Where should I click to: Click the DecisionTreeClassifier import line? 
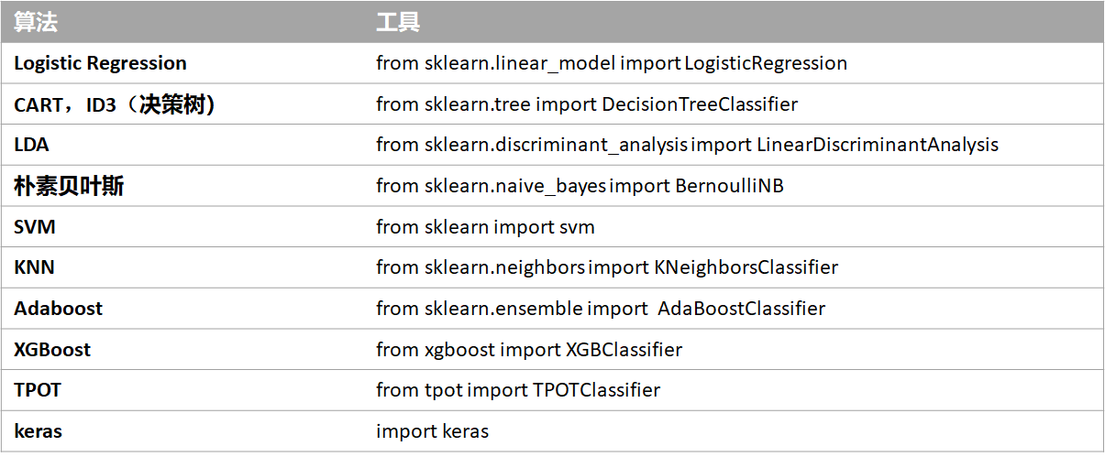pyautogui.click(x=586, y=104)
